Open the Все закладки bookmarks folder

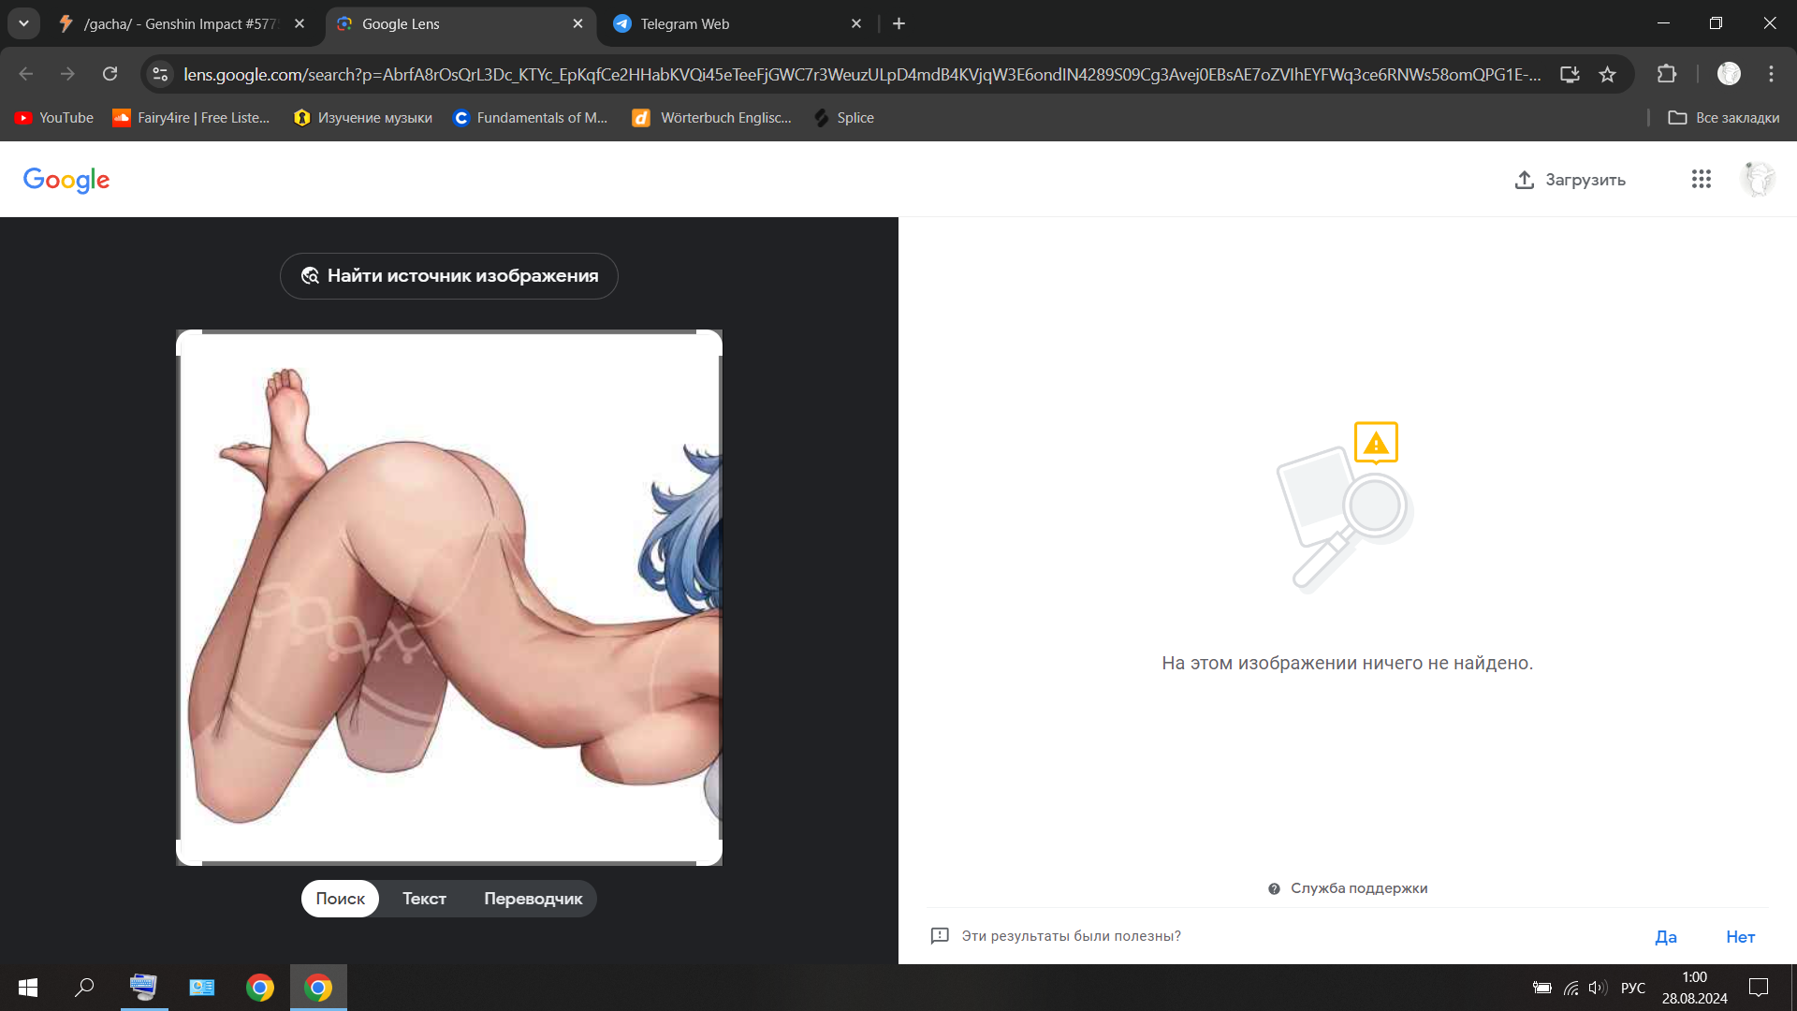pos(1723,118)
